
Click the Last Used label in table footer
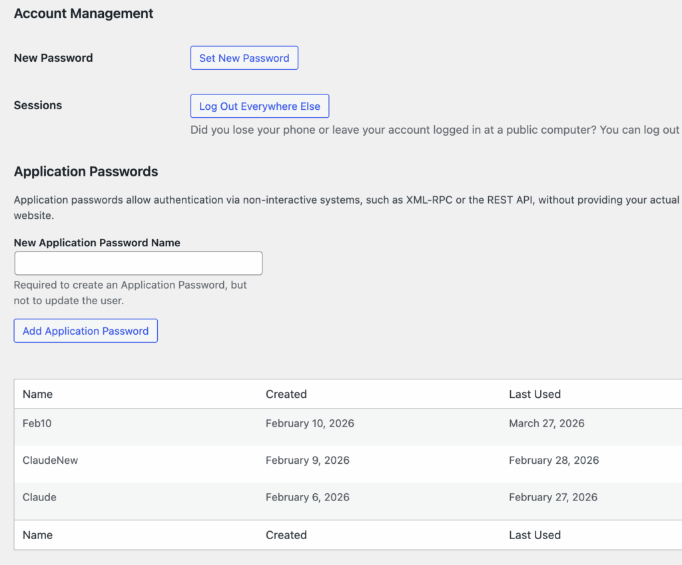click(534, 535)
